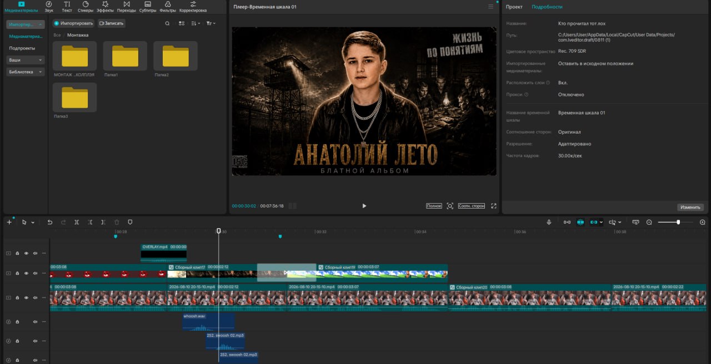Delete right of playhead trim tool
The image size is (711, 364).
point(103,222)
